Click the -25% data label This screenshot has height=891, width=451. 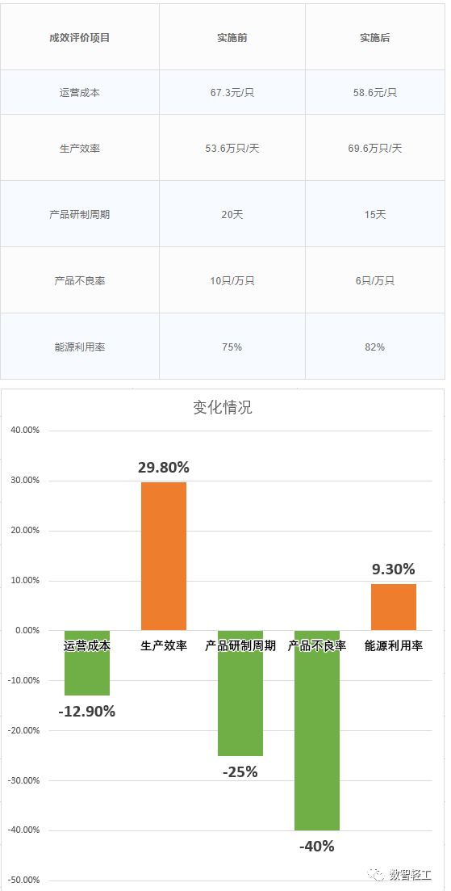point(240,772)
